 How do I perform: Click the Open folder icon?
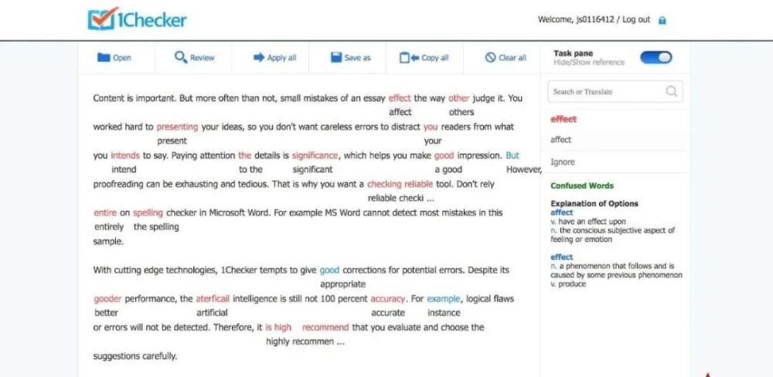(x=104, y=58)
